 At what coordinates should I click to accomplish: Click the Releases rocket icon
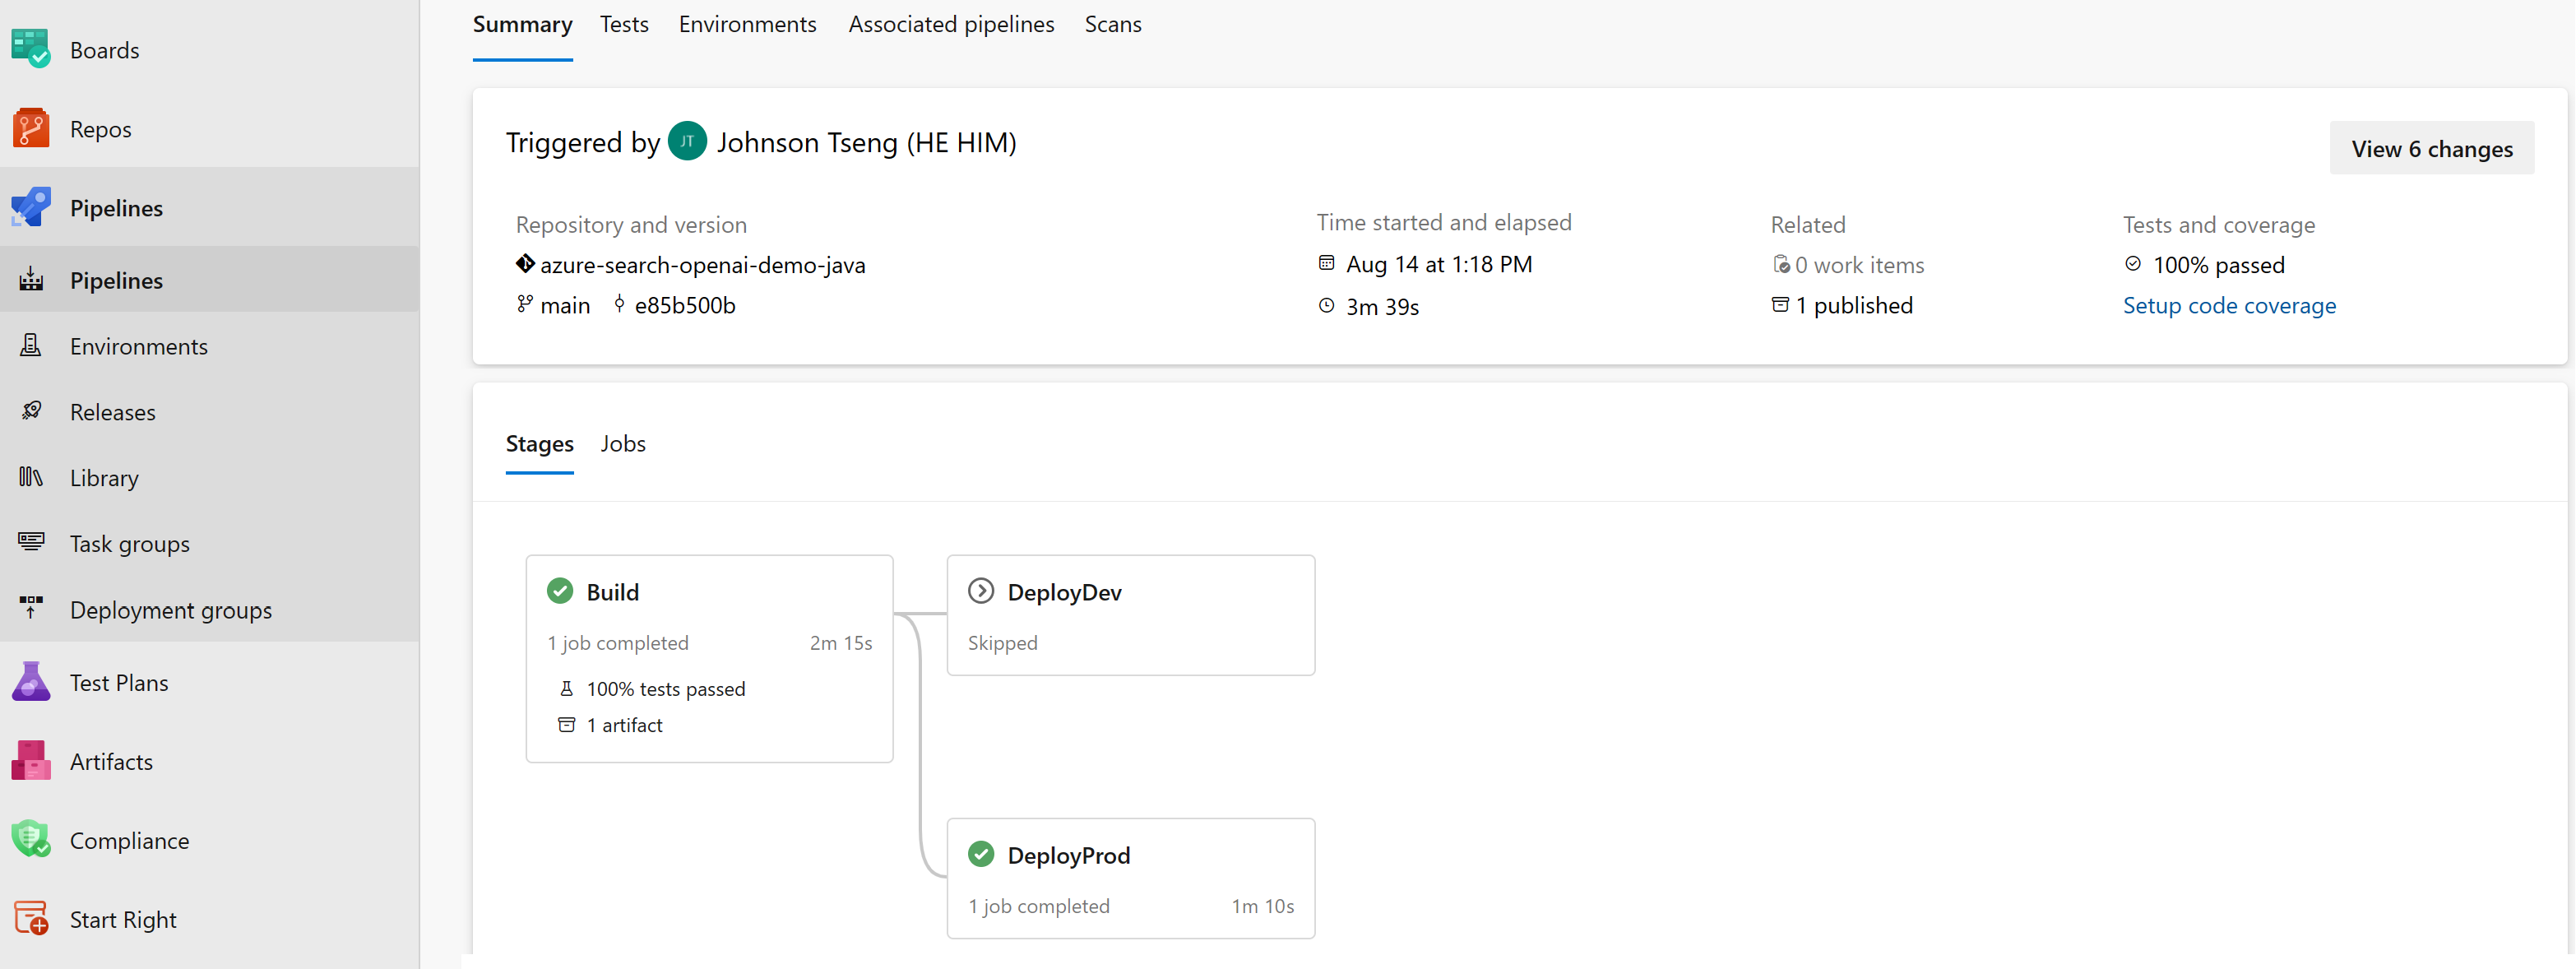tap(31, 411)
